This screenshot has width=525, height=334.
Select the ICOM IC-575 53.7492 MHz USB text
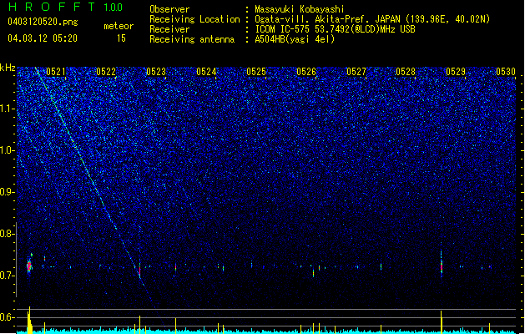coord(336,29)
